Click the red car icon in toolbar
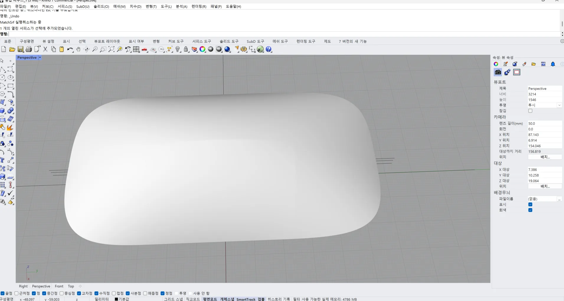This screenshot has height=301, width=564. click(x=145, y=50)
